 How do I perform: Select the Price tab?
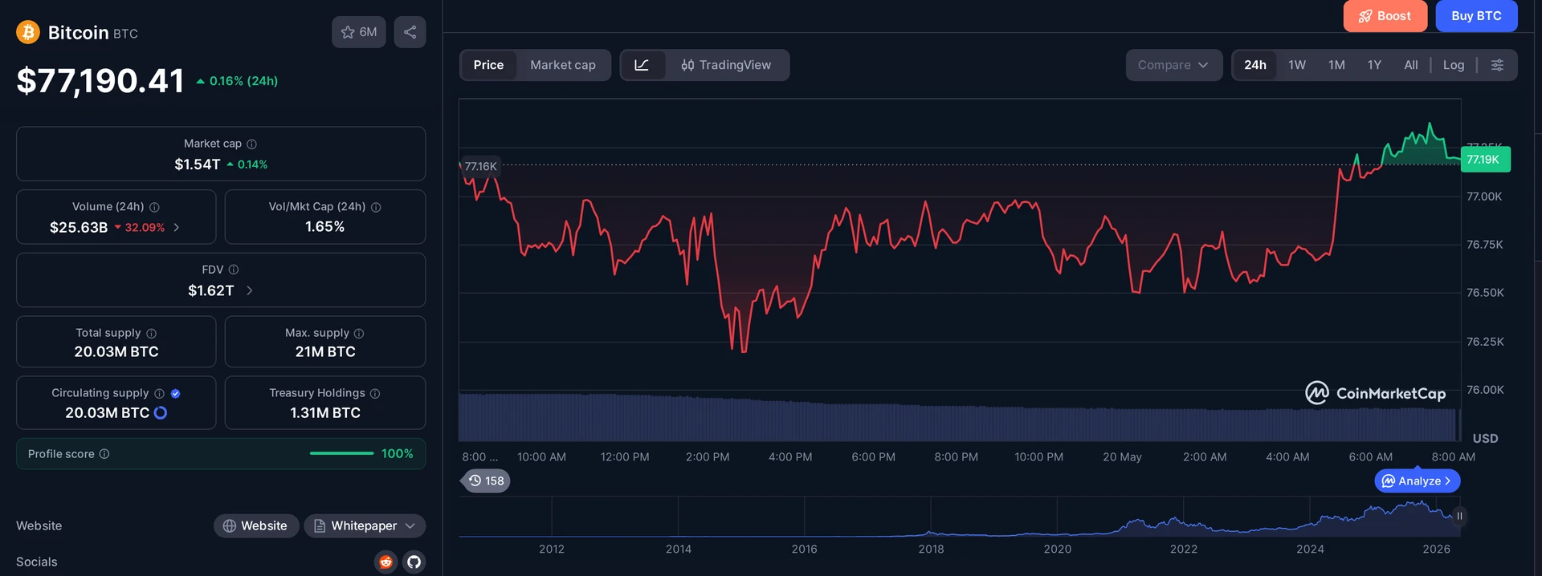(488, 65)
